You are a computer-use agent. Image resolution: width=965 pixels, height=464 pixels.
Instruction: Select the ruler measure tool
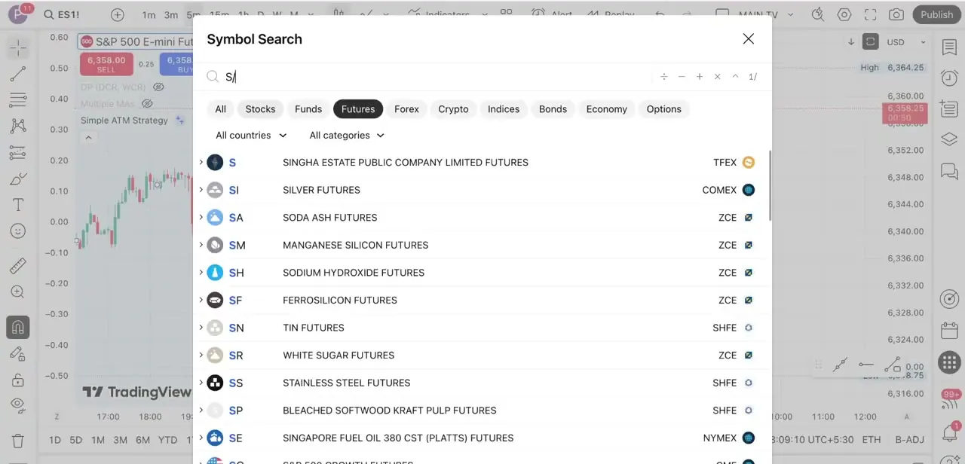coord(18,265)
